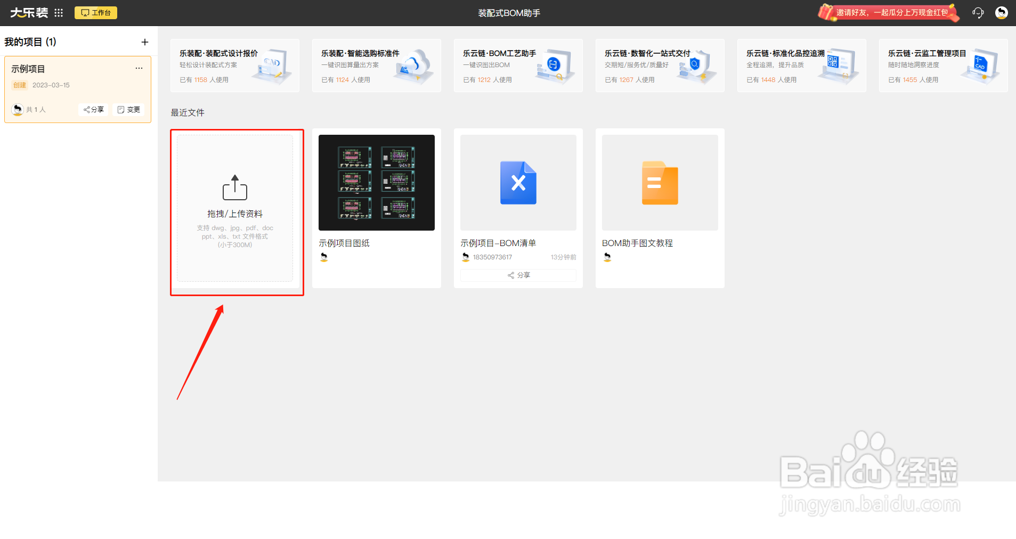Click 装配式BOM助手 title
Image resolution: width=1016 pixels, height=539 pixels.
click(509, 13)
